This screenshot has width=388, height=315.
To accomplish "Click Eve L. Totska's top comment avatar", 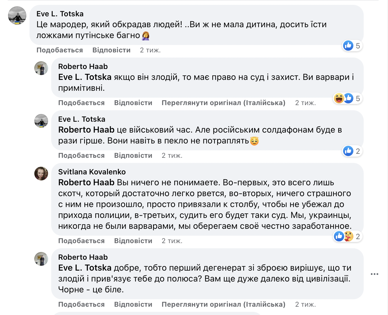I will tap(17, 15).
